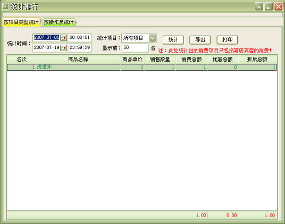Select the 洗发水 row in the table
This screenshot has height=224, width=285.
[142, 67]
